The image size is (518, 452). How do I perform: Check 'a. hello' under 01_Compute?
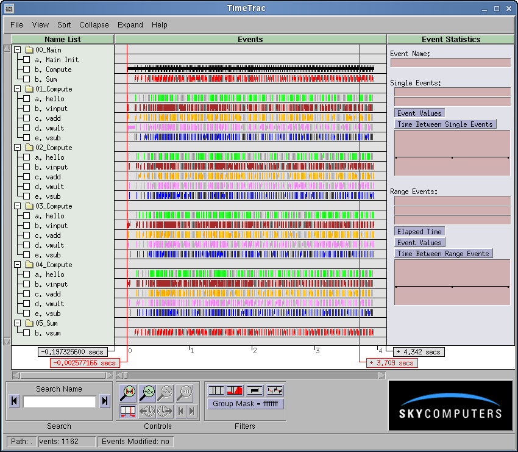(27, 99)
